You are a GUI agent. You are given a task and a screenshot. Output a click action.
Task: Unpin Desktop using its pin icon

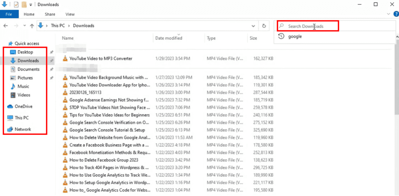(51, 52)
